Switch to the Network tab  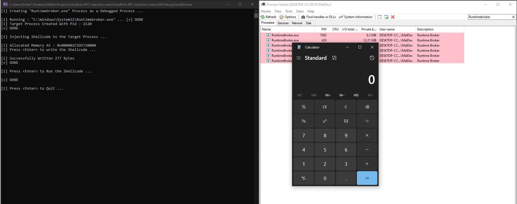(297, 23)
